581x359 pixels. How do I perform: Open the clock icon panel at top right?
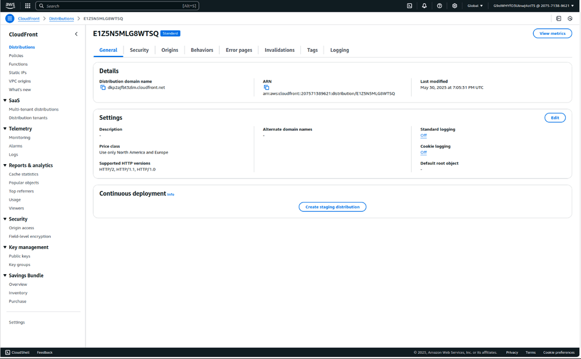[x=570, y=19]
